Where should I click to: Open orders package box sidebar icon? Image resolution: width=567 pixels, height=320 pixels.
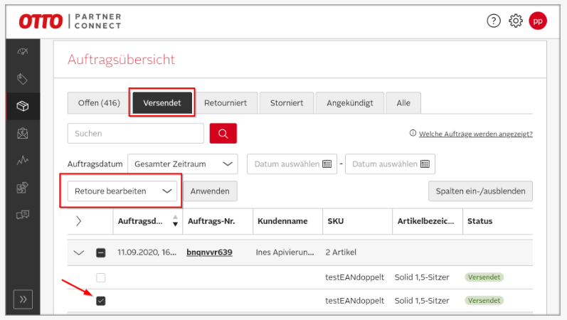(23, 106)
